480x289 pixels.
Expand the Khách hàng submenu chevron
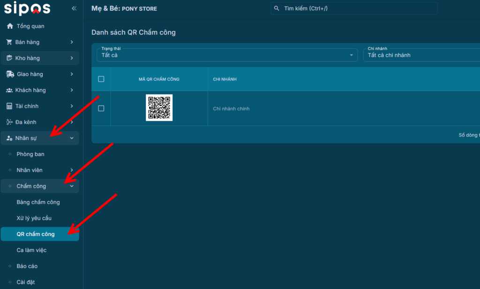(x=72, y=90)
